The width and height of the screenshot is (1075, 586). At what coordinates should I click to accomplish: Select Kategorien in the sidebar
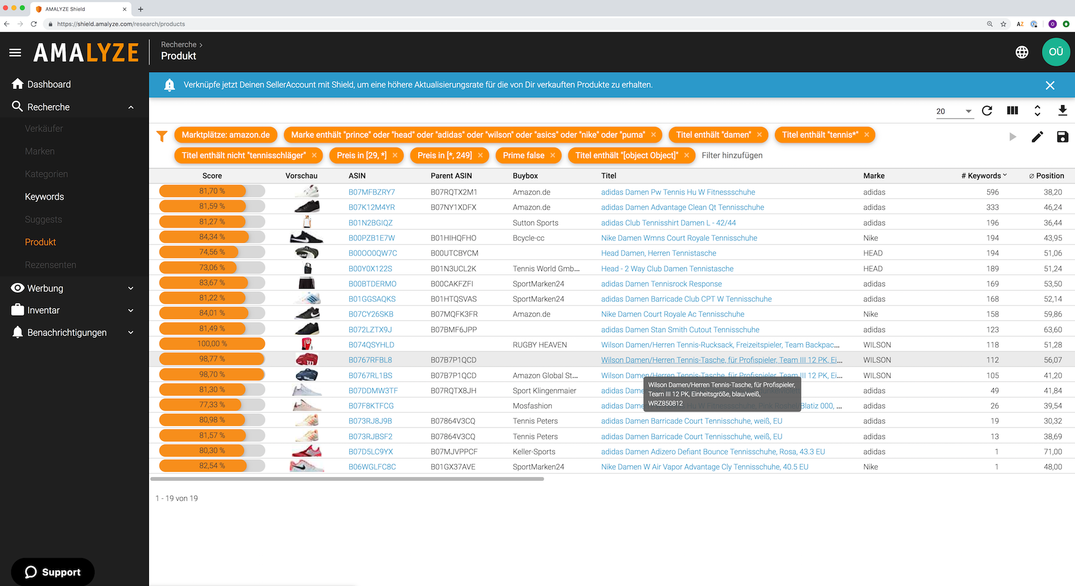(46, 174)
